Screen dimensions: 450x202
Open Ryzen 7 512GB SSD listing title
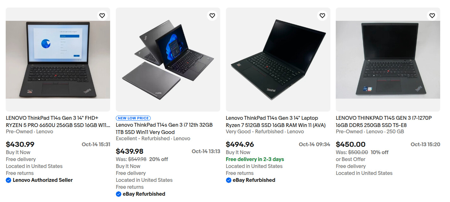point(275,122)
